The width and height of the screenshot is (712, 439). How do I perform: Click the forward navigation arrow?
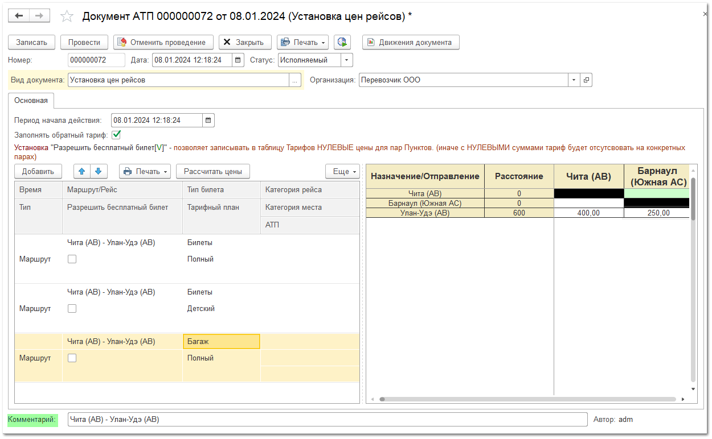(x=39, y=16)
